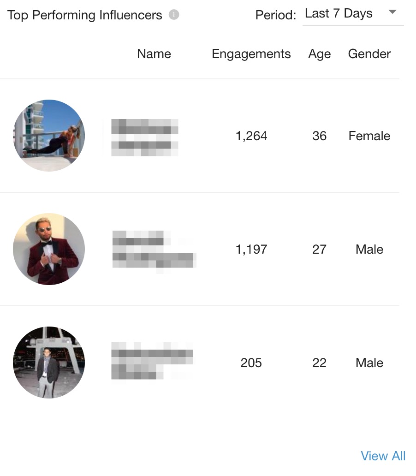Select the row showing 1,264 engagements
The width and height of the screenshot is (416, 476).
(251, 136)
